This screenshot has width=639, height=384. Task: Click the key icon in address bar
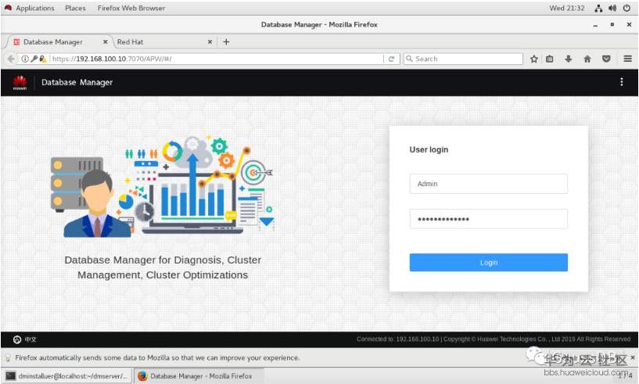tap(34, 59)
